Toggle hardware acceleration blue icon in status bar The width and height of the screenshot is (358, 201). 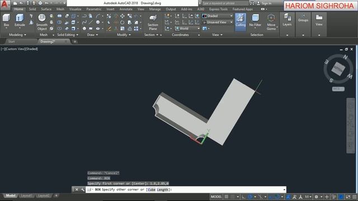[x=341, y=197]
